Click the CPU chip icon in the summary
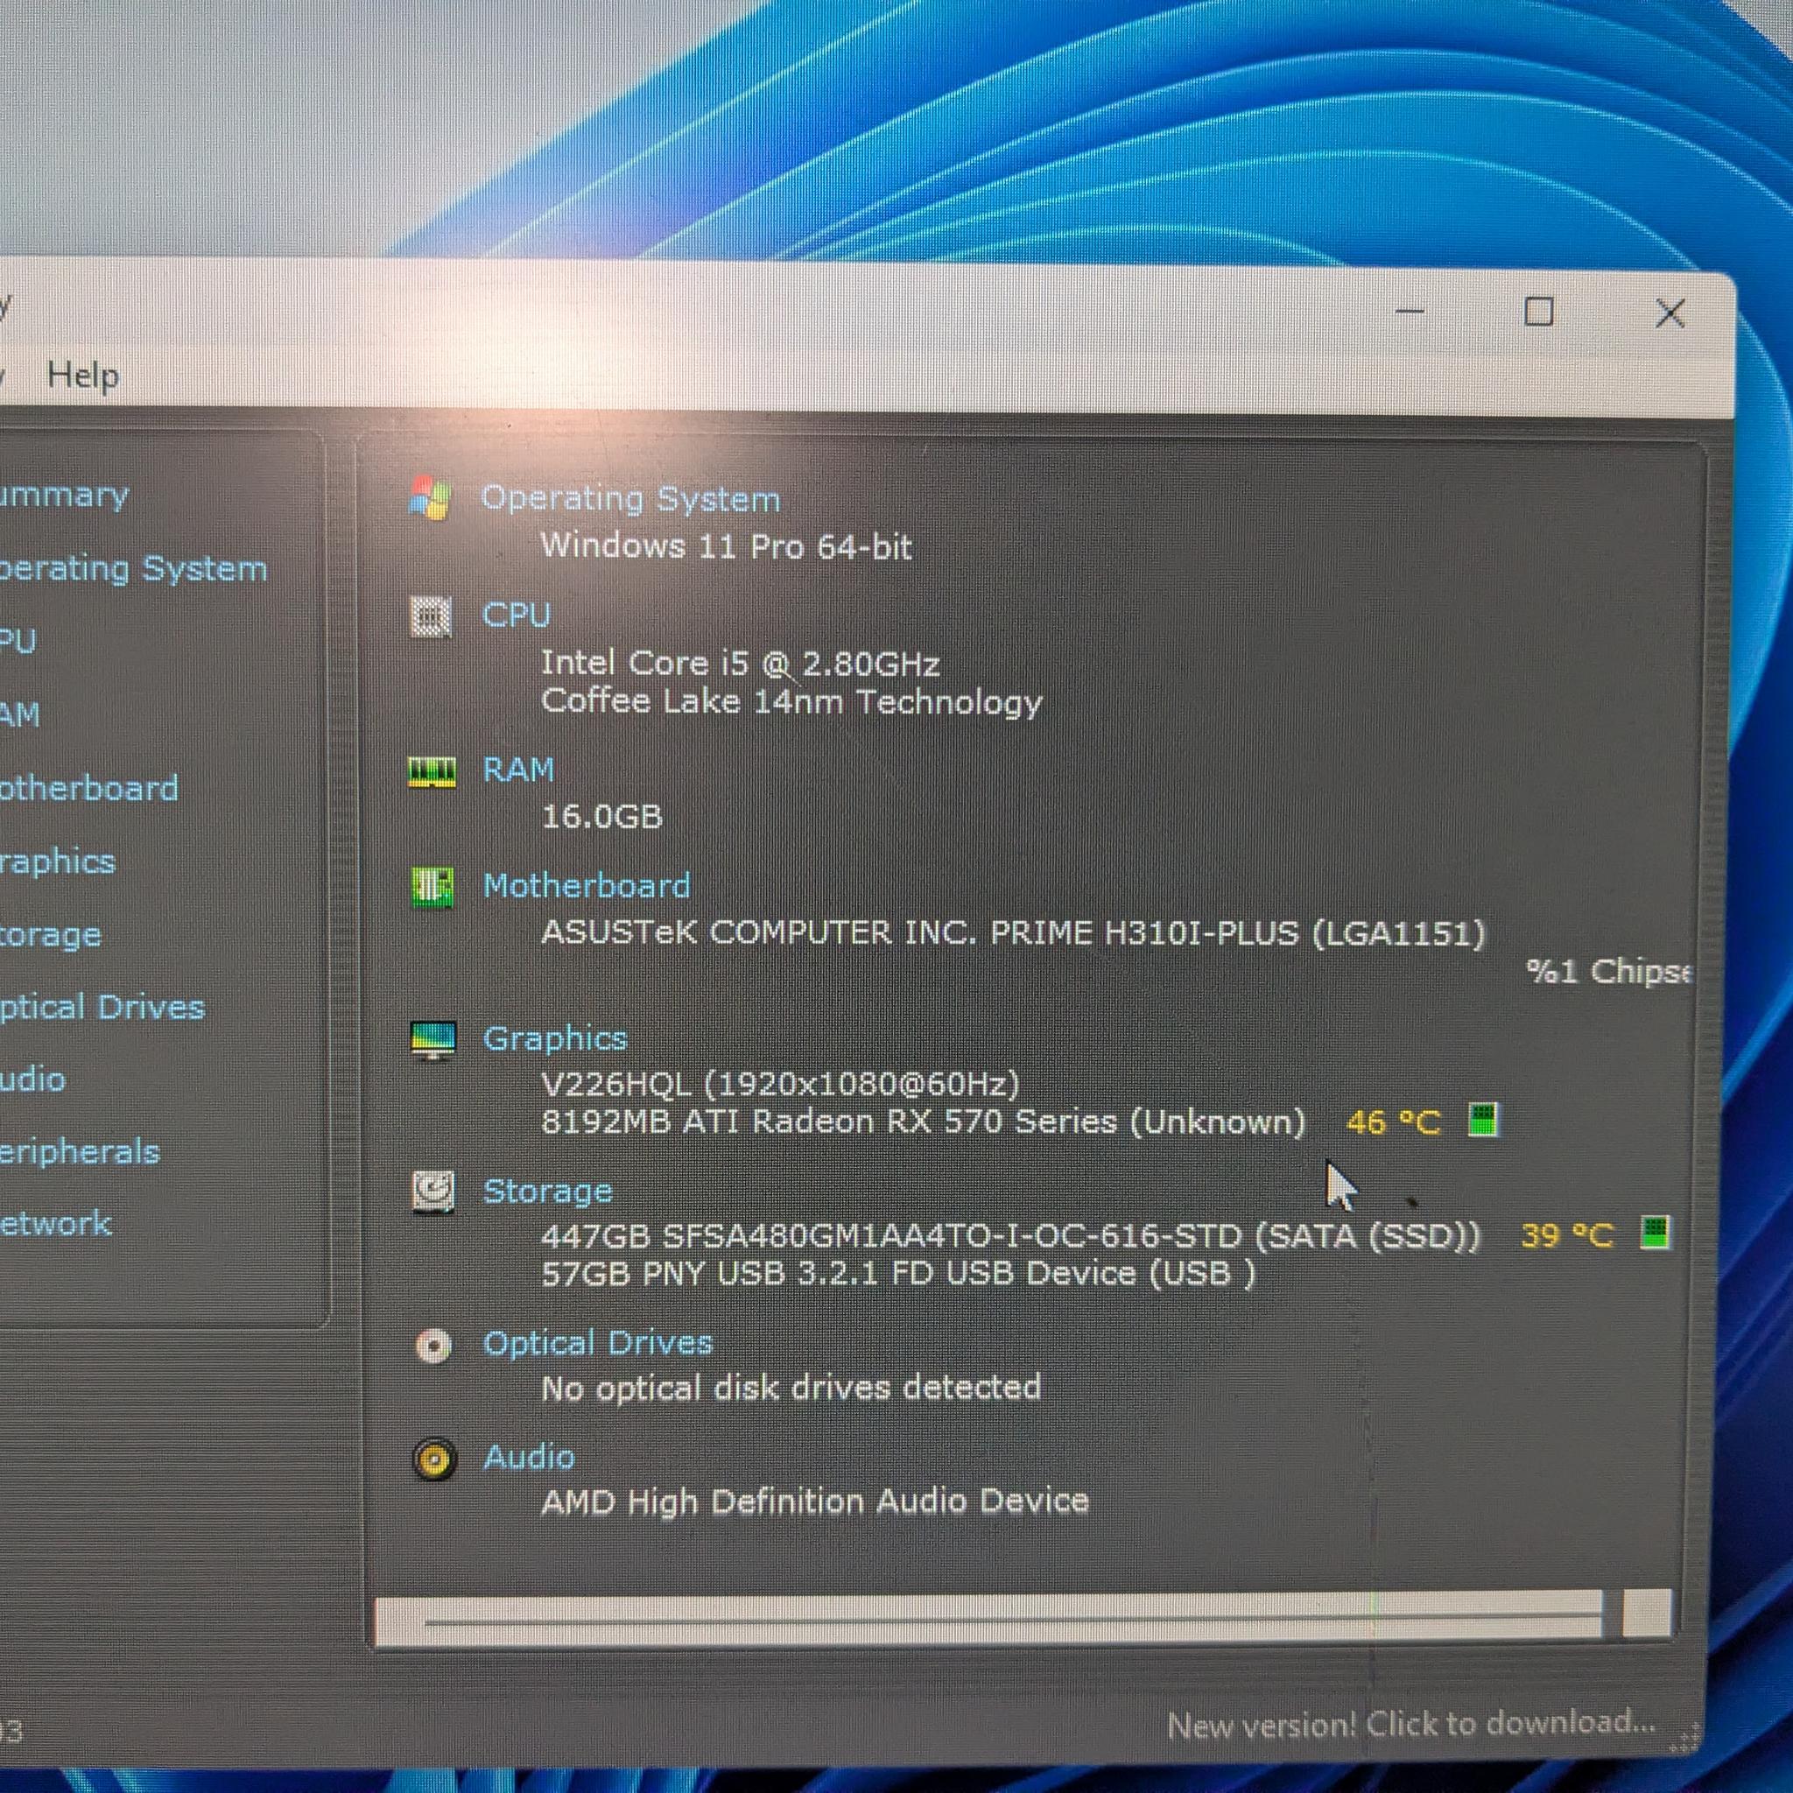 (x=431, y=616)
